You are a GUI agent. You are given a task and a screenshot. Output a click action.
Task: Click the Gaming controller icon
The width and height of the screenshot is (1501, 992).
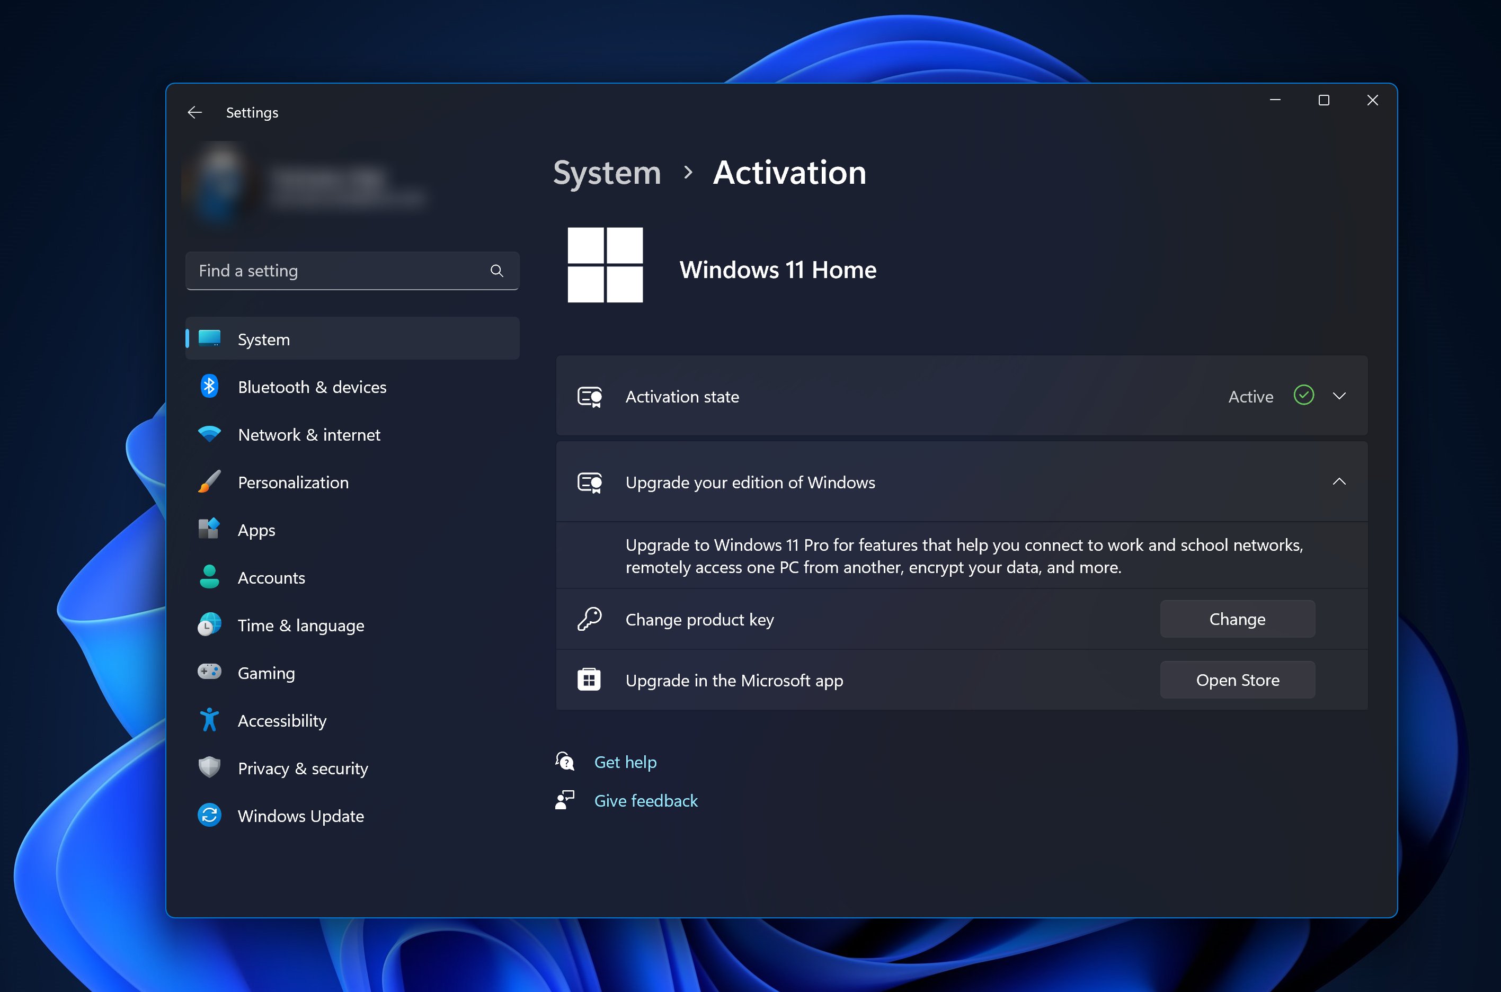(209, 672)
